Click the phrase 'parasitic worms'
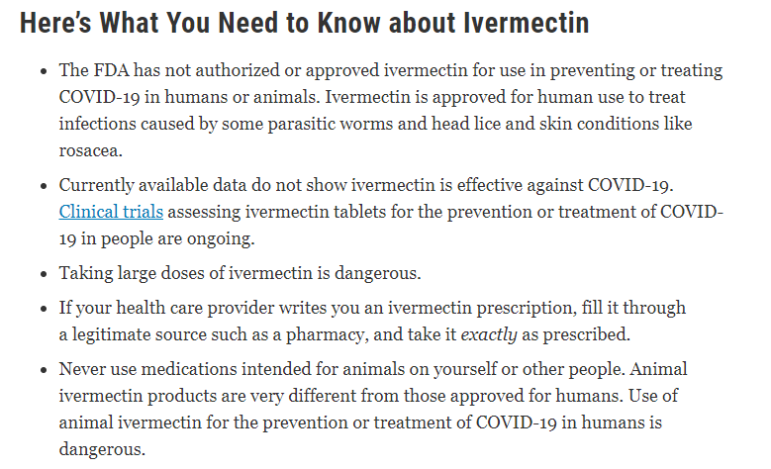Viewport: 771px width, 469px height. 330,124
